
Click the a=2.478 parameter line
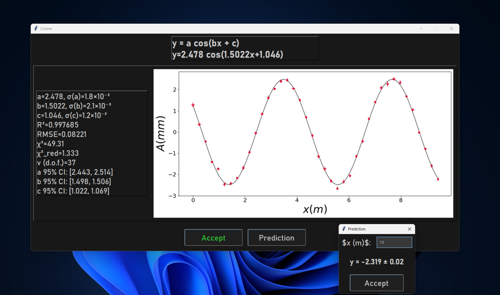73,96
